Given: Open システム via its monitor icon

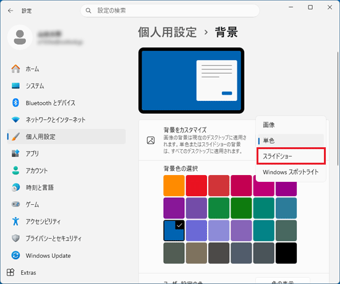Looking at the screenshot, I should click(x=15, y=86).
